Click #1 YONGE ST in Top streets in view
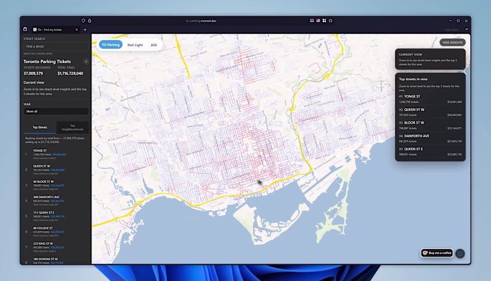 (x=430, y=99)
